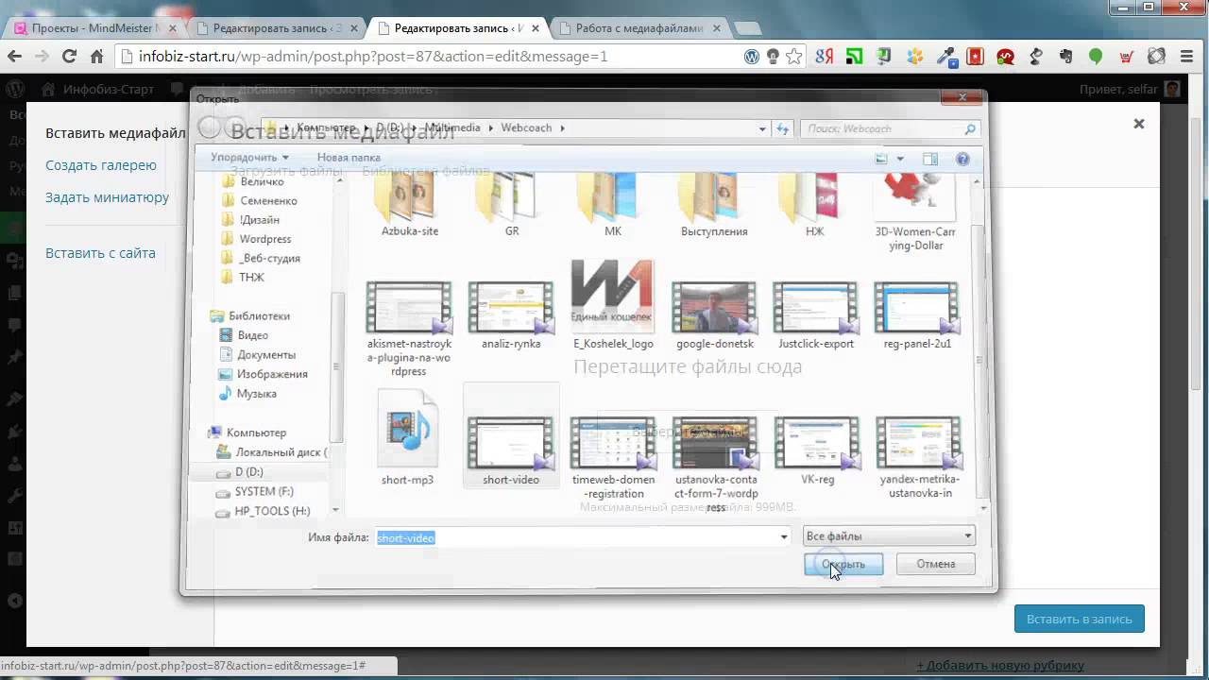The width and height of the screenshot is (1209, 680).
Task: Click the Открыть button
Action: click(x=843, y=564)
